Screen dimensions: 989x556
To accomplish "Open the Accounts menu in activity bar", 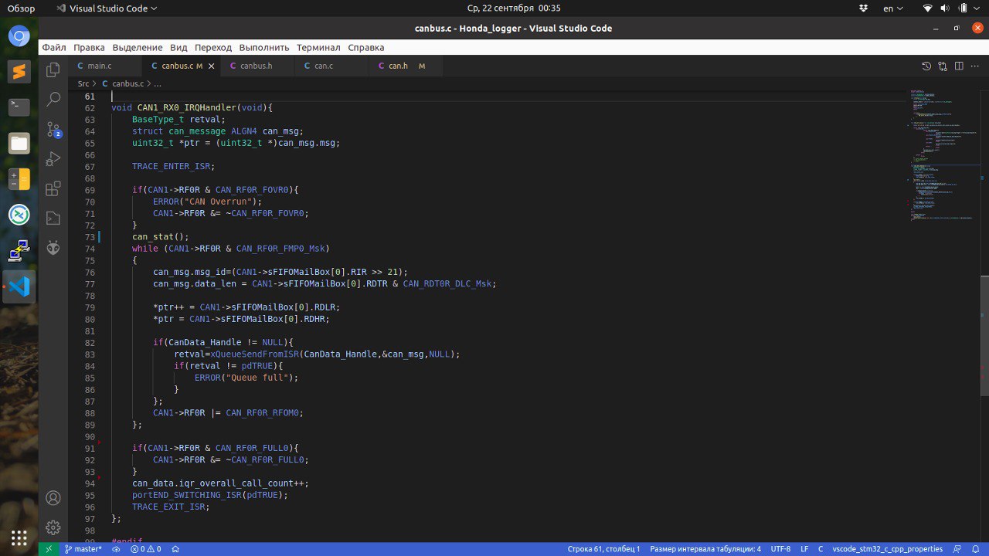I will [x=53, y=498].
